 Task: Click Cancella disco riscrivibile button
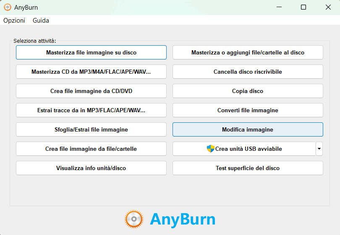(x=248, y=72)
